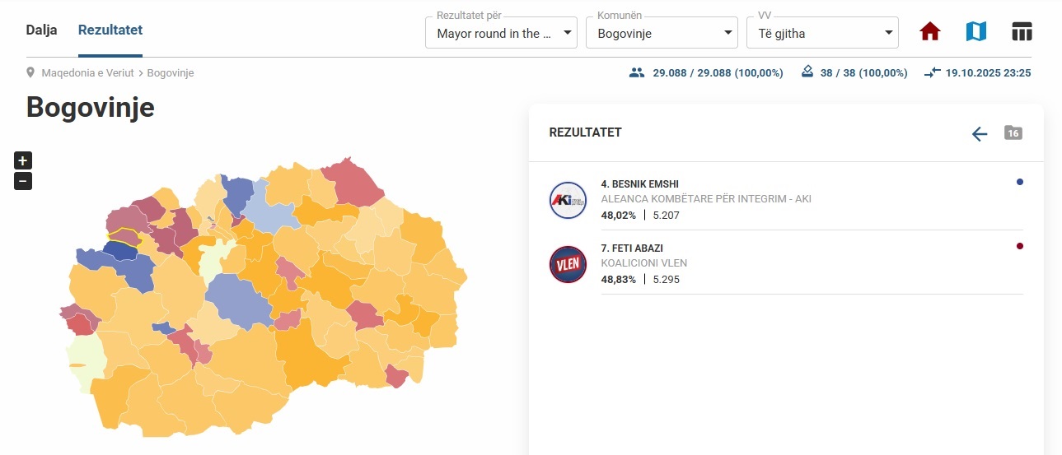Click the red home icon

930,32
